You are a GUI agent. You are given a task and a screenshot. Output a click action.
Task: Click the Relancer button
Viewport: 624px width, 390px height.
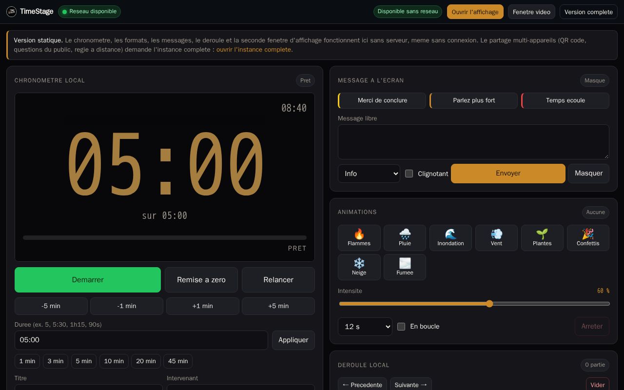278,280
